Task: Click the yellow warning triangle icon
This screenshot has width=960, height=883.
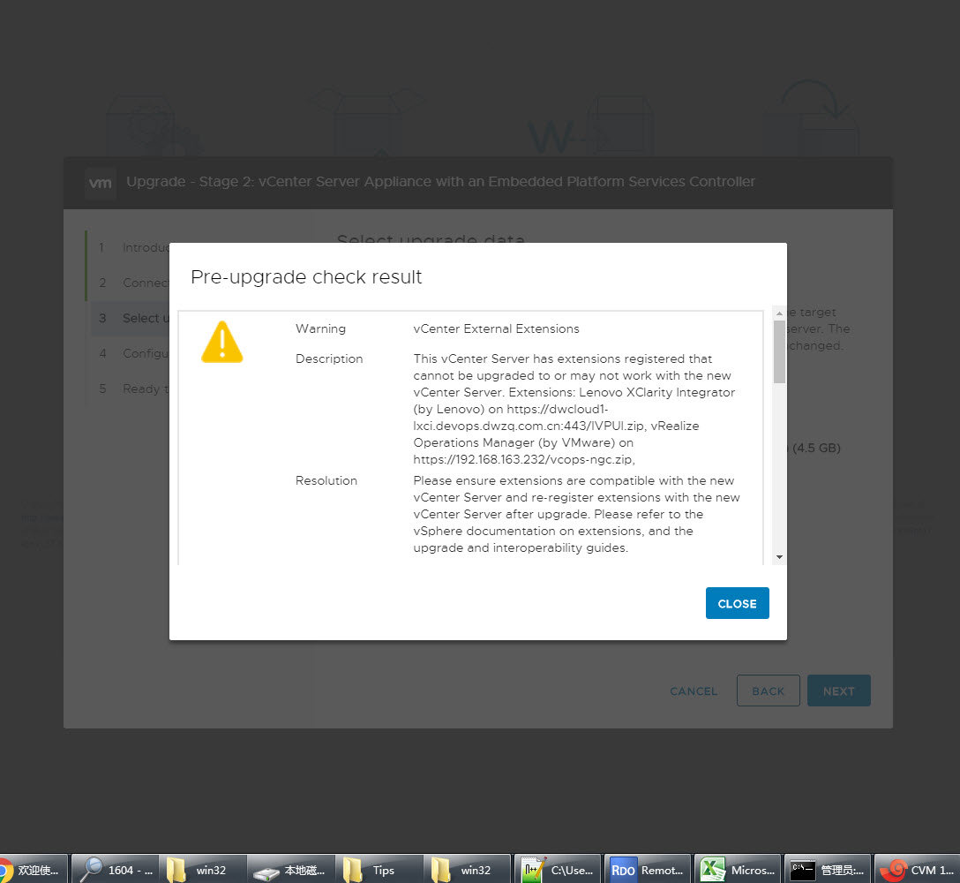Action: click(222, 342)
